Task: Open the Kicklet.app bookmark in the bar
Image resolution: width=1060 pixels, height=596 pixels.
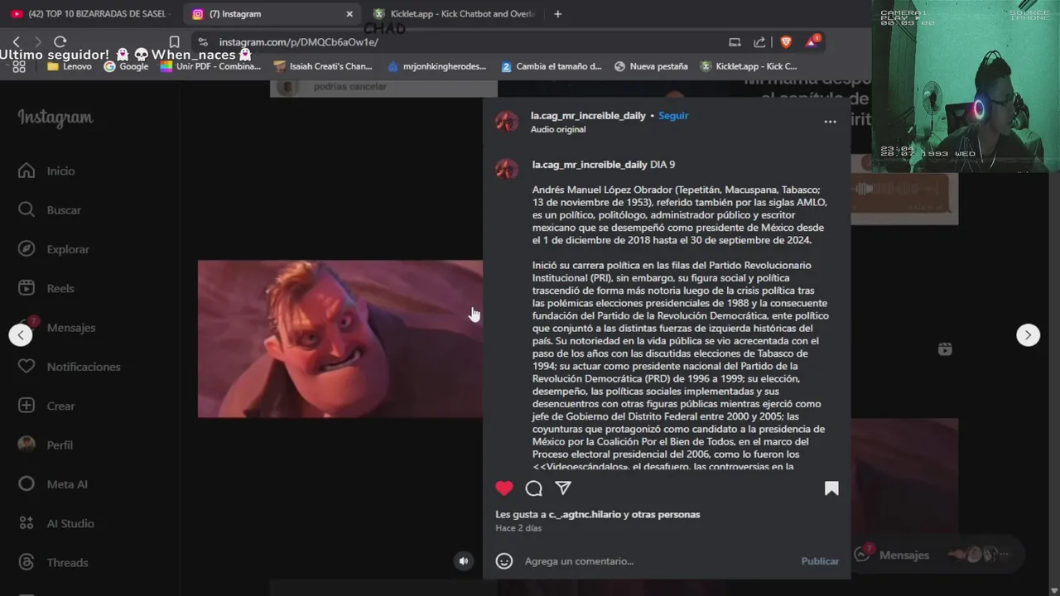Action: (749, 66)
